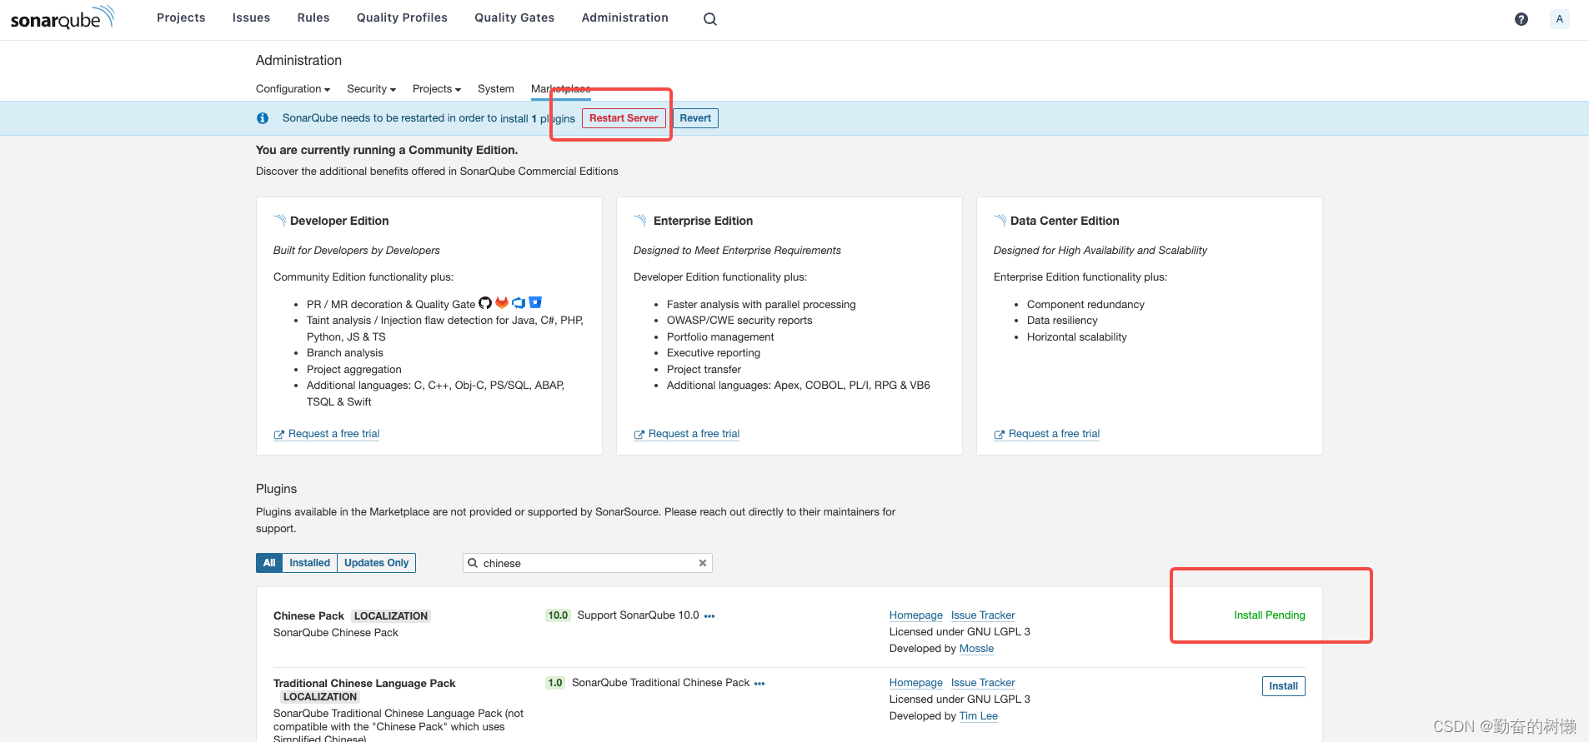The image size is (1589, 742).
Task: Select the All plugins filter
Action: 269,563
